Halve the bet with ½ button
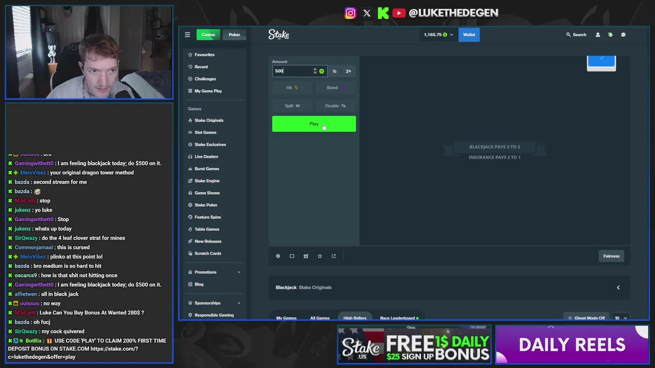This screenshot has height=368, width=655. [334, 71]
